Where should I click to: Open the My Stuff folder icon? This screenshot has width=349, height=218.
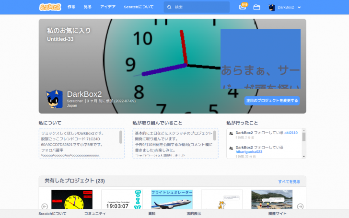tap(256, 7)
